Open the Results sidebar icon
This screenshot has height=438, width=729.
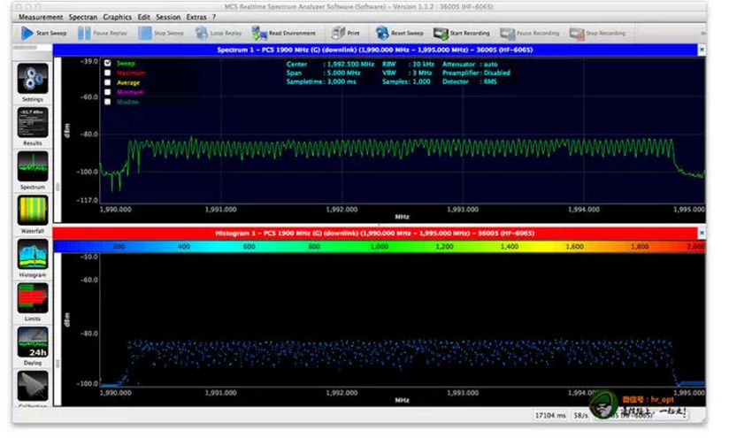[x=33, y=122]
